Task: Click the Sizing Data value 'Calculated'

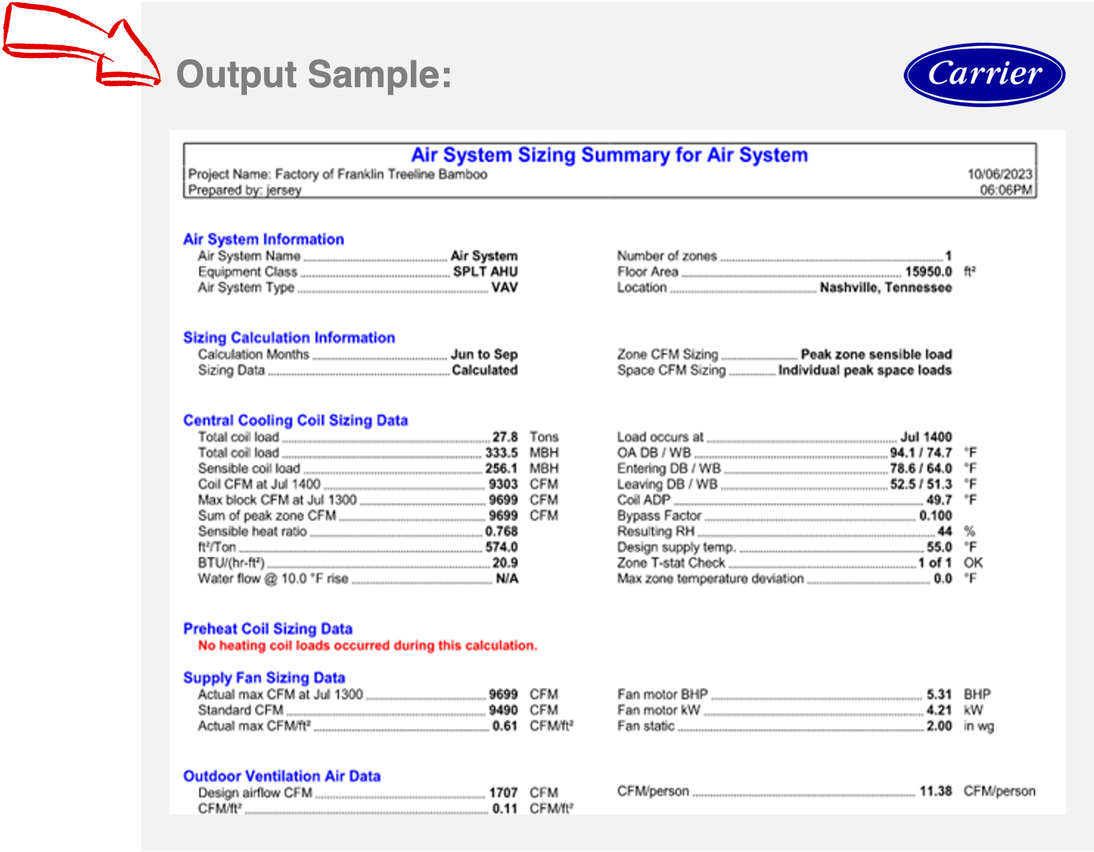Action: (485, 370)
